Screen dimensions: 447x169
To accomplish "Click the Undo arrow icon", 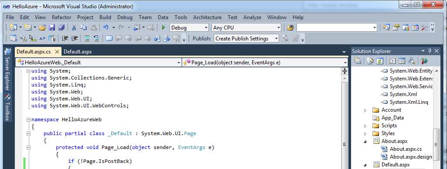I will 106,27.
